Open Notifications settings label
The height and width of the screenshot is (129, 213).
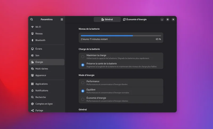[x=42, y=91]
